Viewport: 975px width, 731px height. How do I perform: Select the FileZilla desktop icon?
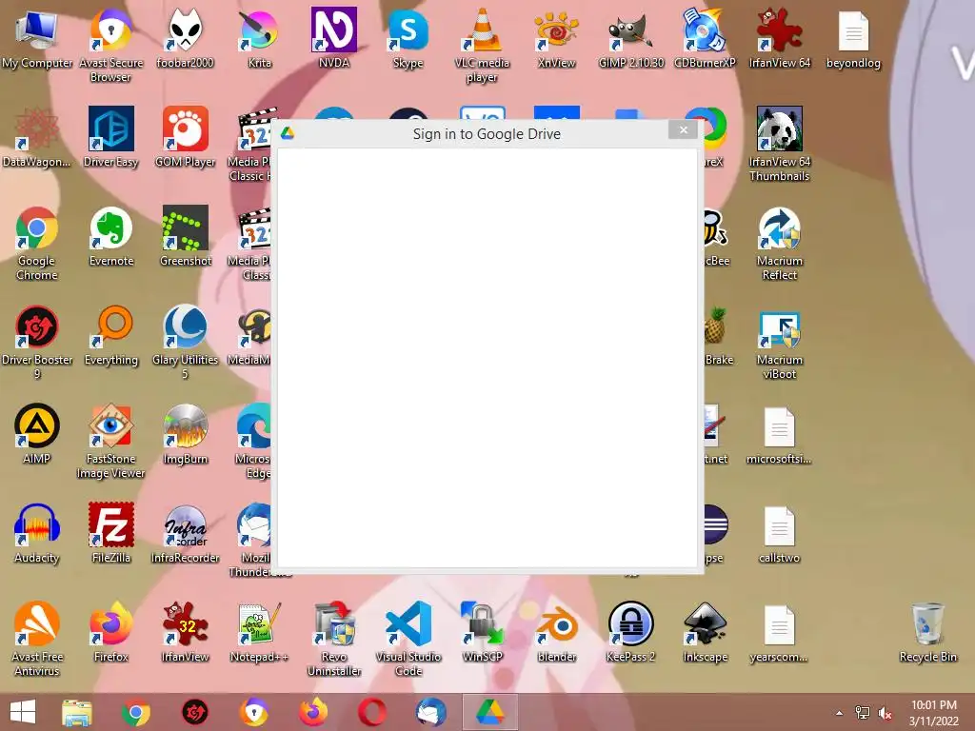click(110, 533)
